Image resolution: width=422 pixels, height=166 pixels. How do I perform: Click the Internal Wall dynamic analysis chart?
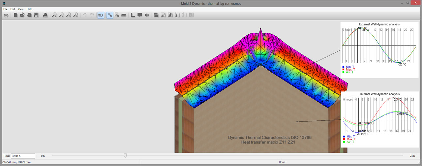379,119
